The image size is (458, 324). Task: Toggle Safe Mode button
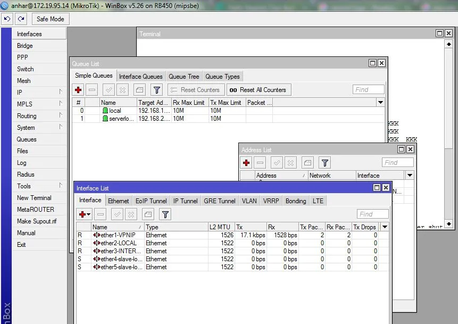pyautogui.click(x=50, y=19)
